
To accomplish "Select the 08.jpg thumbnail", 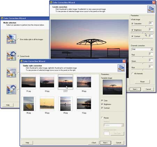I will coord(47,104).
